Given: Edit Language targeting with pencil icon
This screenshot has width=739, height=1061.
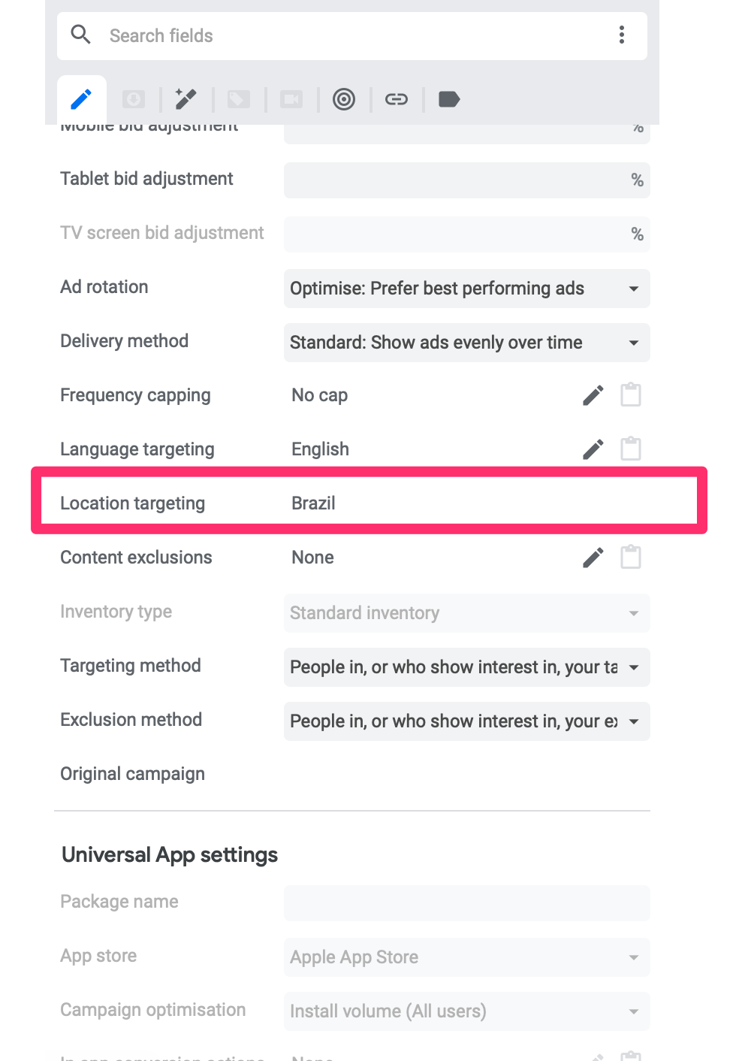Looking at the screenshot, I should (593, 449).
